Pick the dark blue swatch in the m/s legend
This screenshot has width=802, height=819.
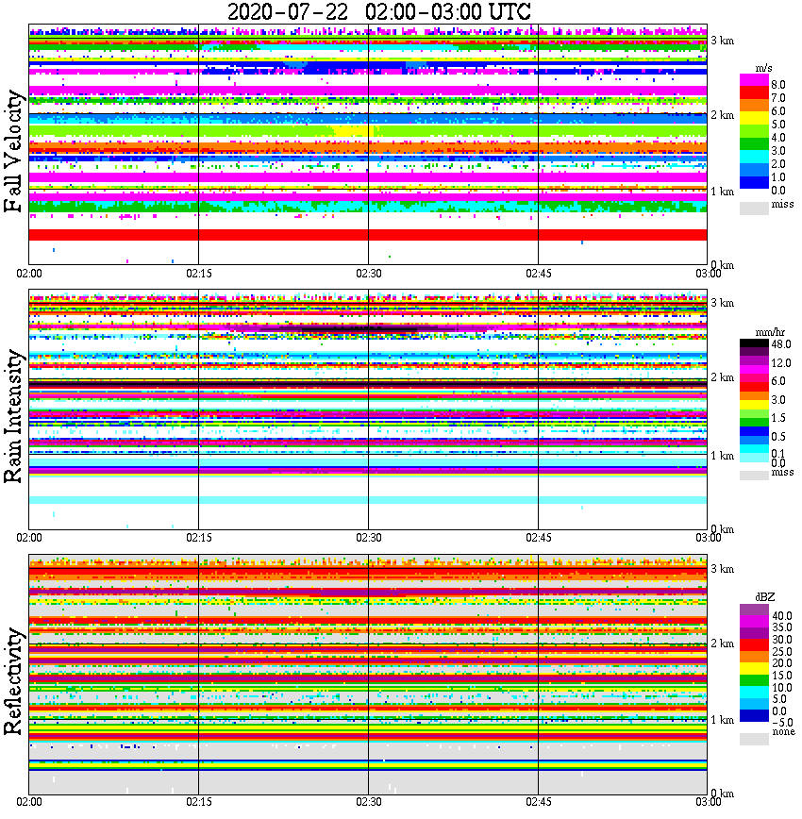[754, 182]
